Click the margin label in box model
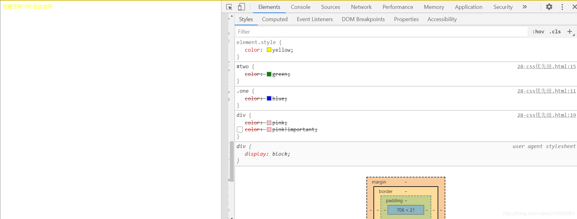 (379, 182)
